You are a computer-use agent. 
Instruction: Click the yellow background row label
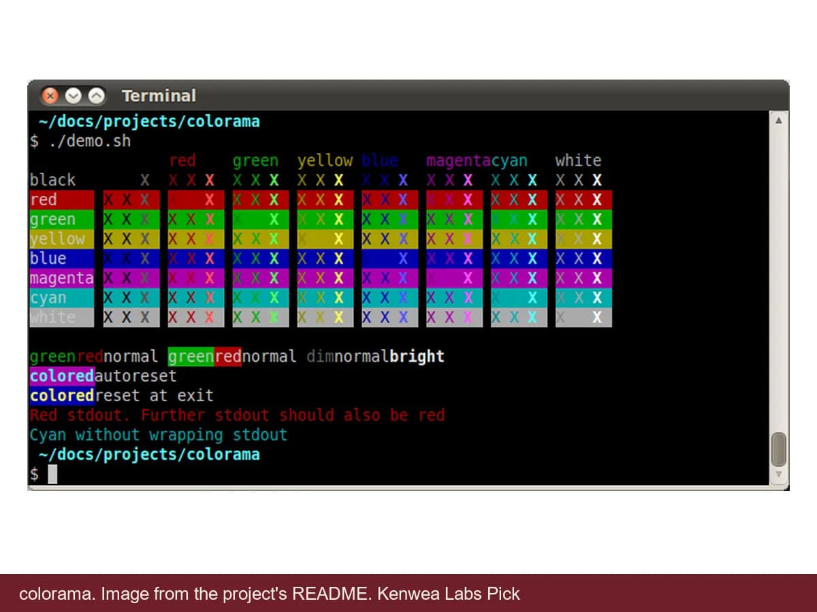61,239
